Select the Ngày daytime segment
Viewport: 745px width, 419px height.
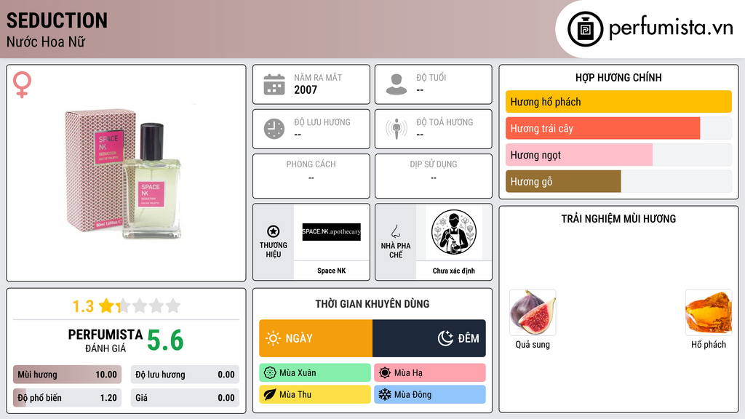coord(316,338)
